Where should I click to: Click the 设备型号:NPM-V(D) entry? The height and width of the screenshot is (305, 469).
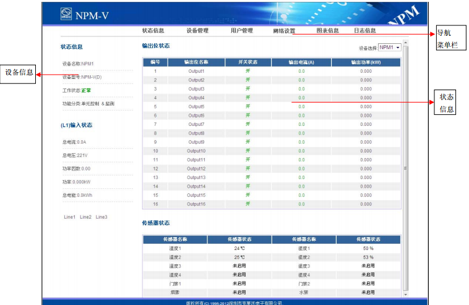click(x=82, y=77)
